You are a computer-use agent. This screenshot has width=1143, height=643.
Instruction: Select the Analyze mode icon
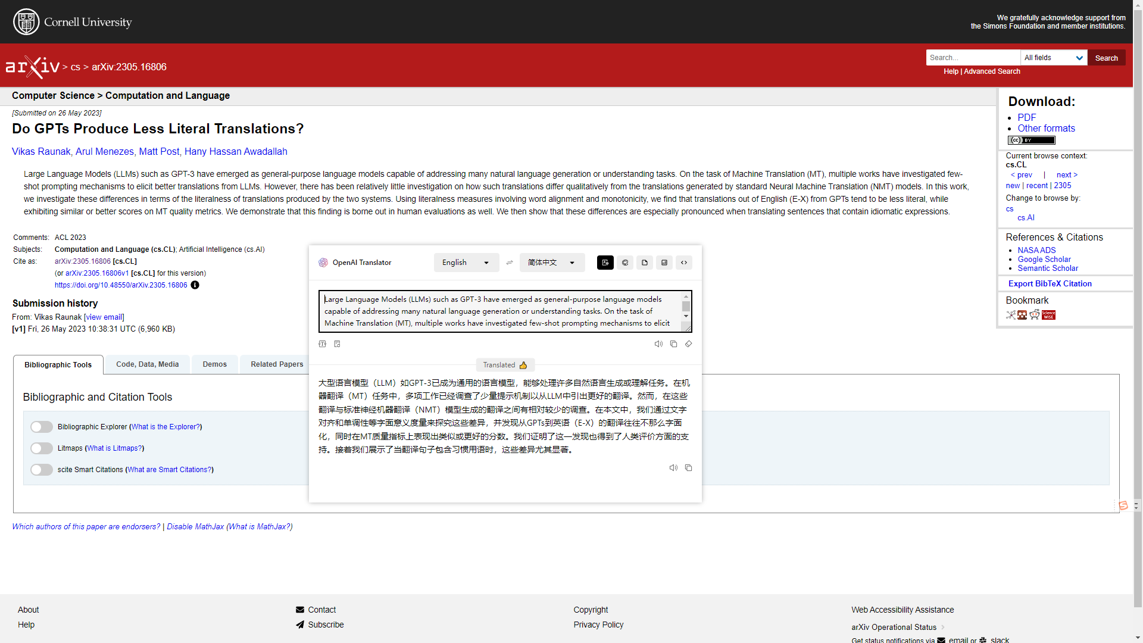(664, 263)
